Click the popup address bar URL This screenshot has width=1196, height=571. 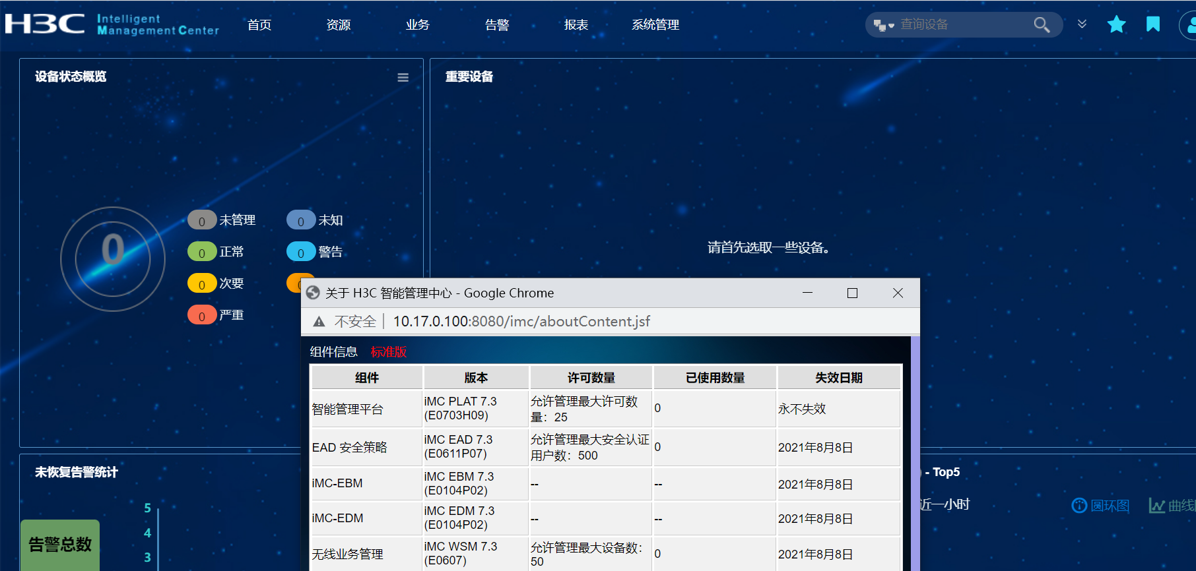521,321
